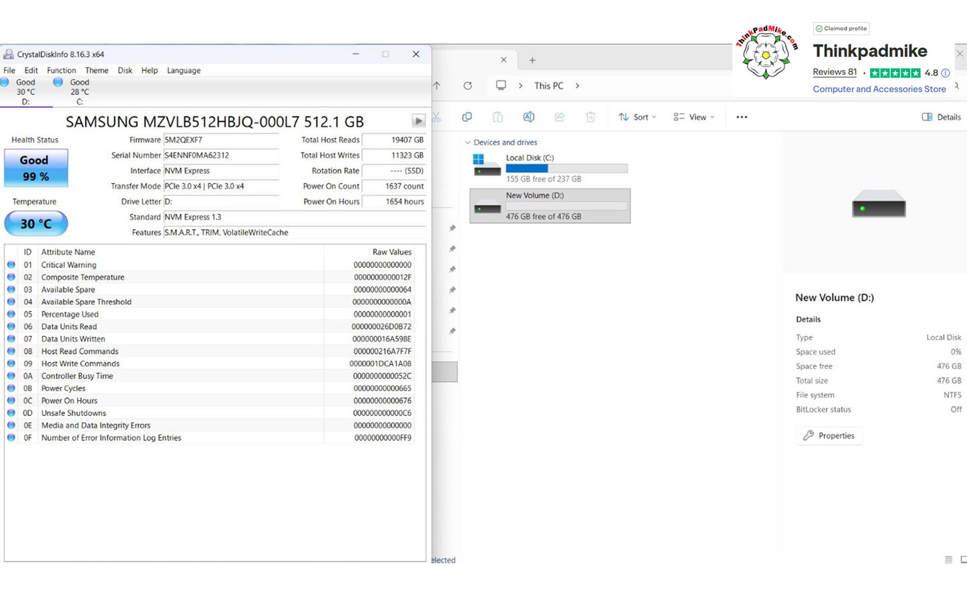The width and height of the screenshot is (967, 607).
Task: Open the Function menu
Action: pyautogui.click(x=62, y=70)
